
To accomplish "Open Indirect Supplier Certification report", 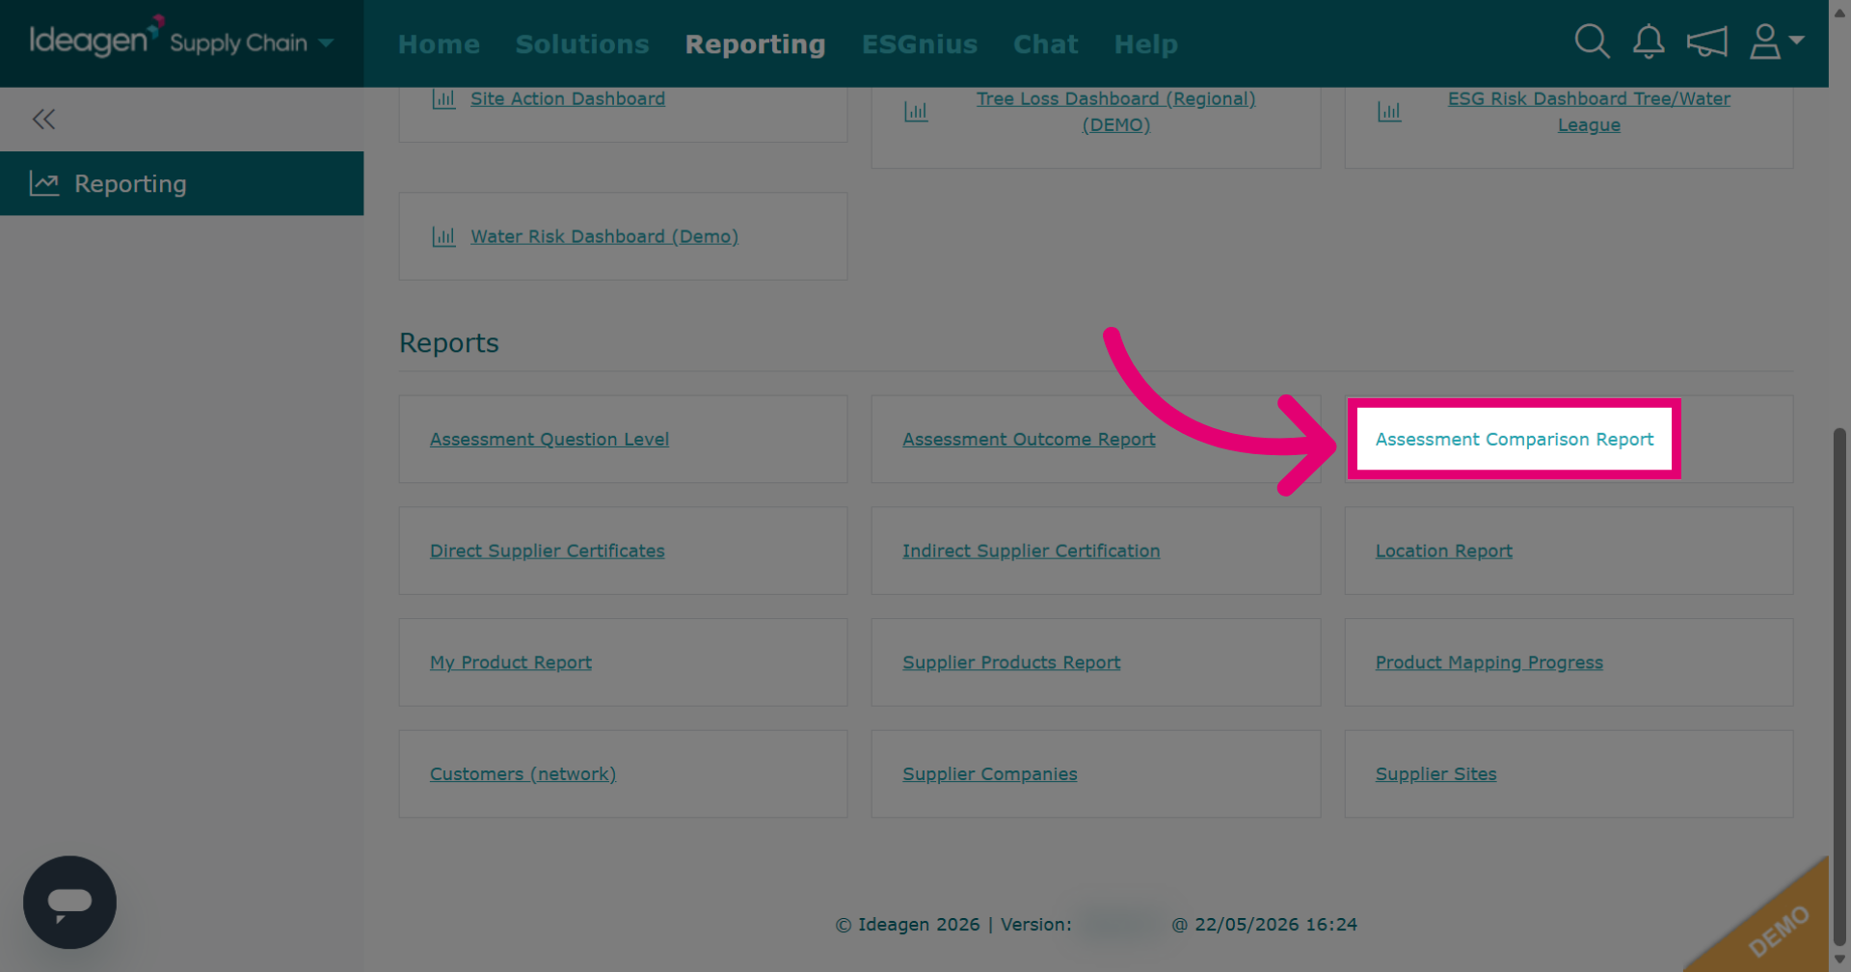I will (1032, 551).
